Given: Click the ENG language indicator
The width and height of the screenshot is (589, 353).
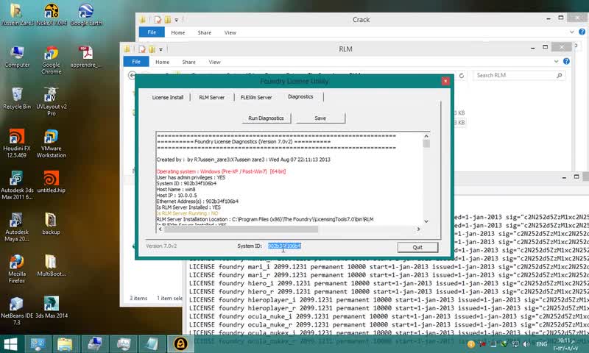Looking at the screenshot, I should 541,344.
